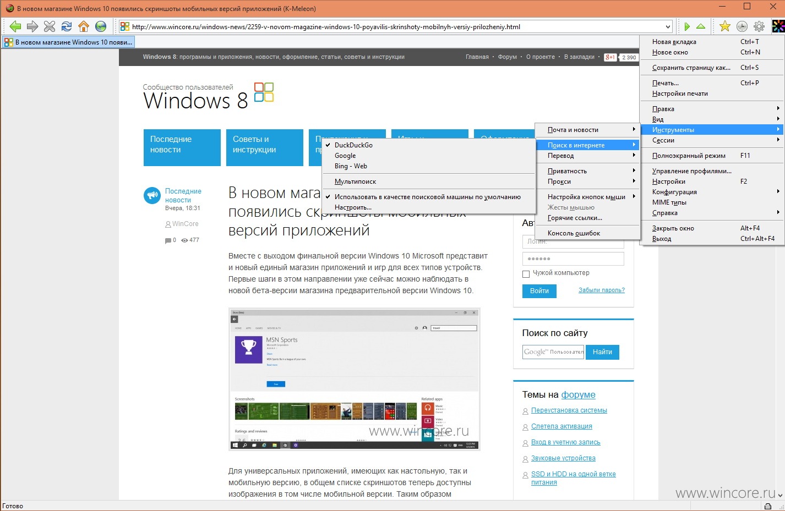Click the Google +1 badge
The width and height of the screenshot is (785, 511).
coord(610,57)
